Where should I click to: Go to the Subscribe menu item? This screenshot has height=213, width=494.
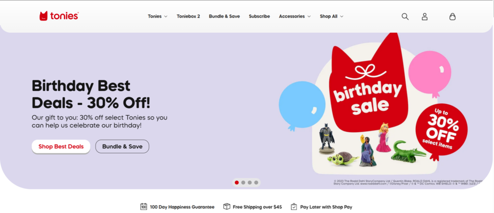click(x=259, y=16)
